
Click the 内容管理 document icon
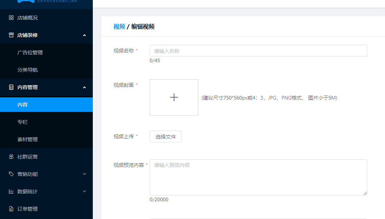[x=11, y=87]
